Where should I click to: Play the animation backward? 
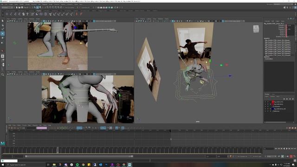pos(284,149)
